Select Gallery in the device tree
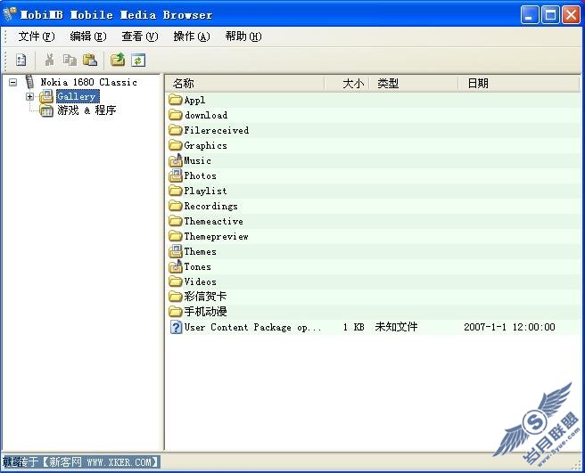585x473 pixels. point(78,96)
